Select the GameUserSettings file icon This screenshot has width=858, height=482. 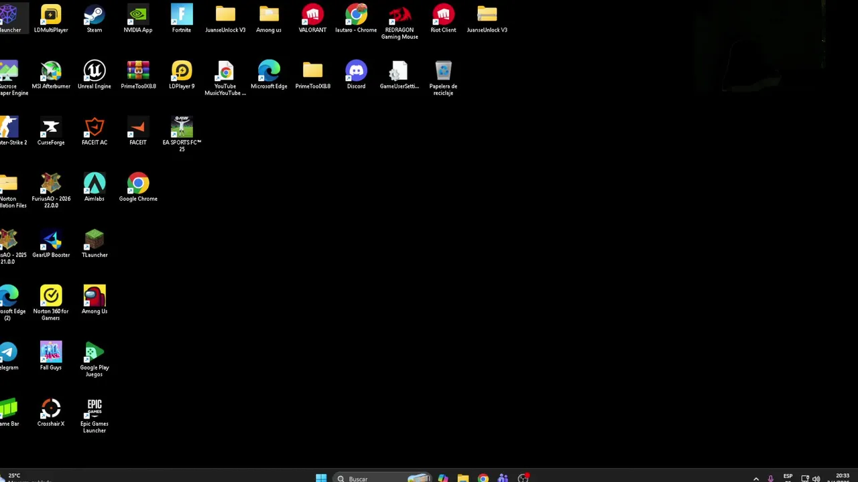coord(400,75)
